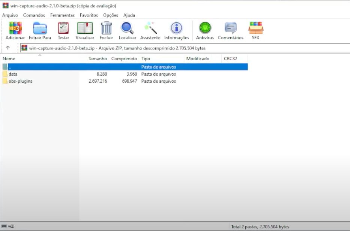This screenshot has width=350, height=231.
Task: Sort by the Comprimido column header
Action: (124, 58)
